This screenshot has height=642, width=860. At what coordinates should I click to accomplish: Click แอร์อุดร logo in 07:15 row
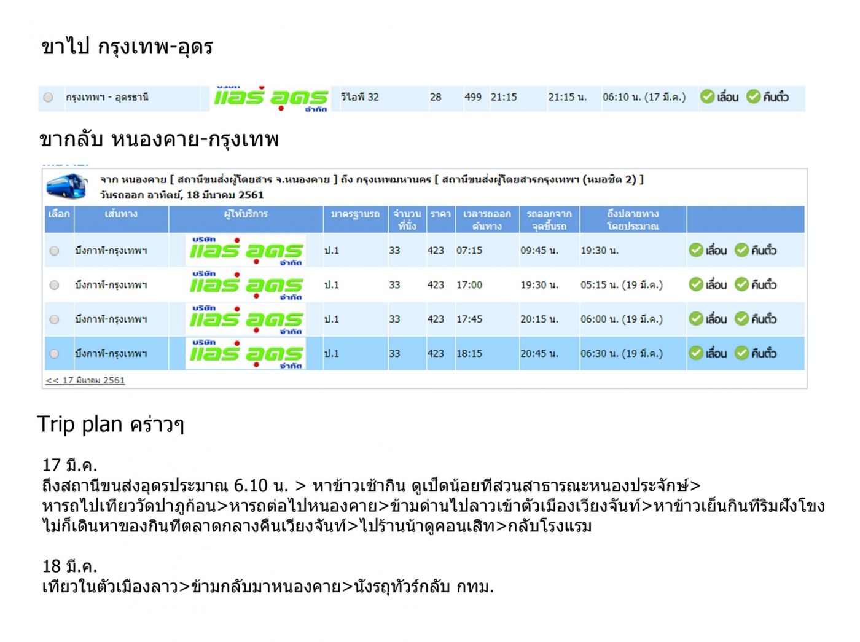tap(246, 251)
